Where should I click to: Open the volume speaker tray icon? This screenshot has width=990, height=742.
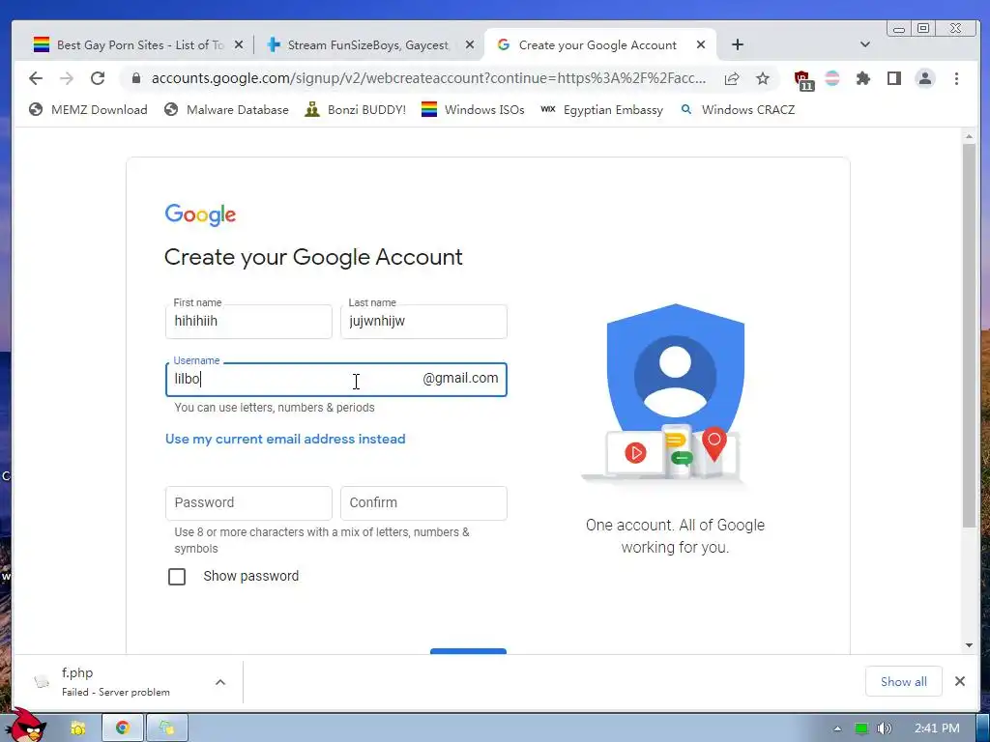coord(885,728)
